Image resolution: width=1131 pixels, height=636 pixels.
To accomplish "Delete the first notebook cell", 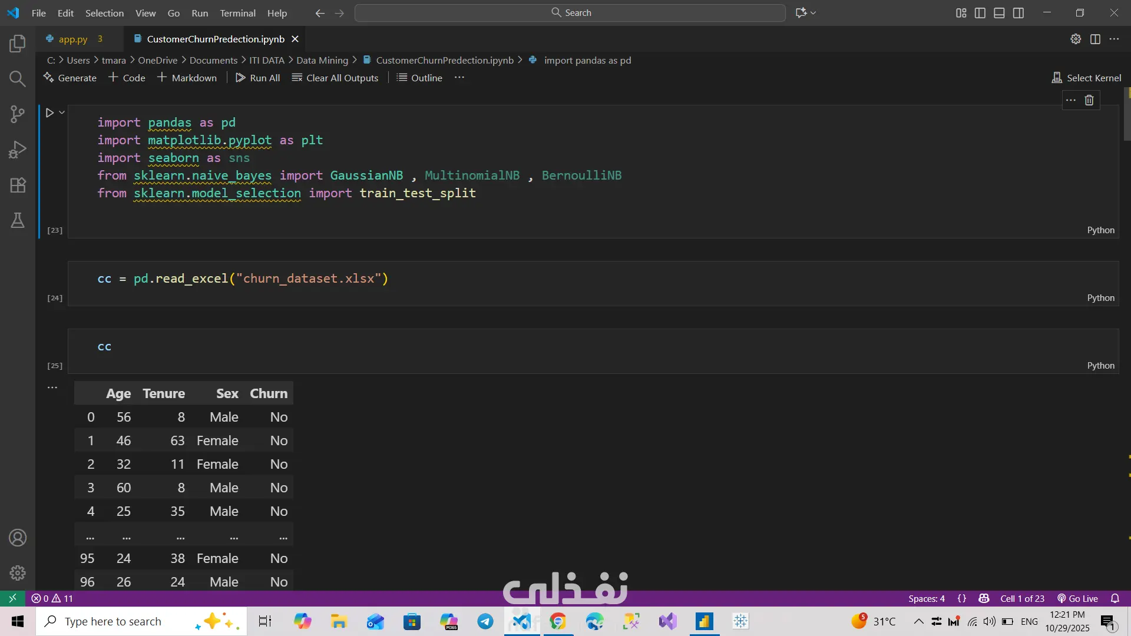I will (1089, 100).
